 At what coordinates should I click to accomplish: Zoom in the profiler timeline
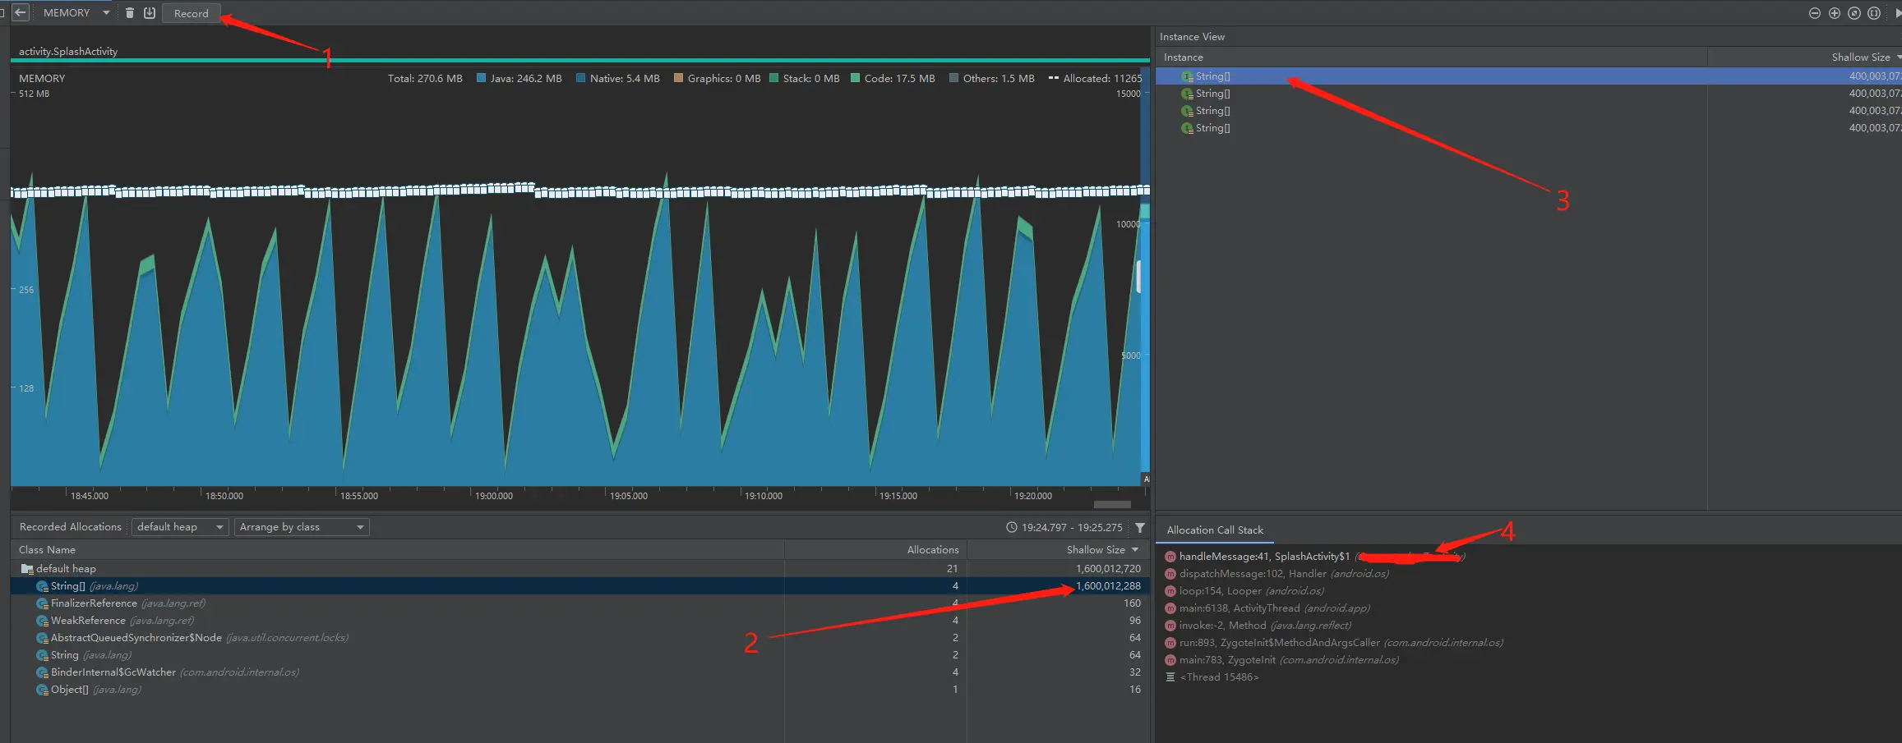(1835, 13)
